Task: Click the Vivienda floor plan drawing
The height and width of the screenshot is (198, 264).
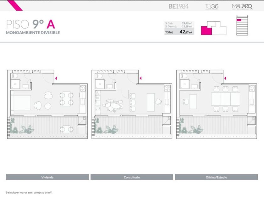Action: (x=47, y=104)
